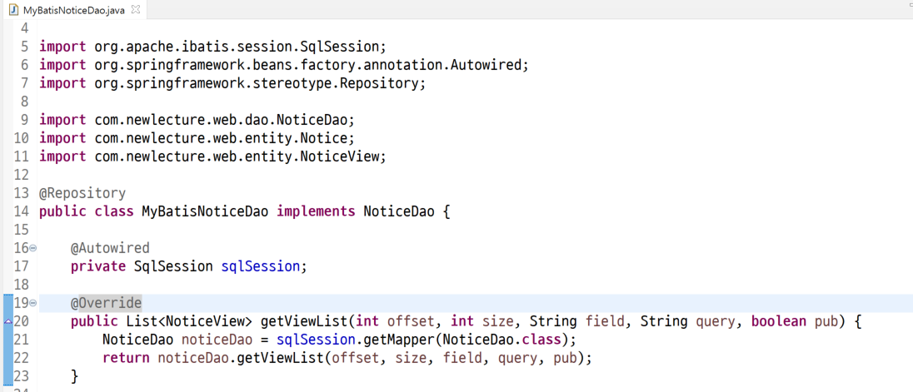Click the getViewList method name on line 20
The image size is (913, 392).
tap(303, 321)
